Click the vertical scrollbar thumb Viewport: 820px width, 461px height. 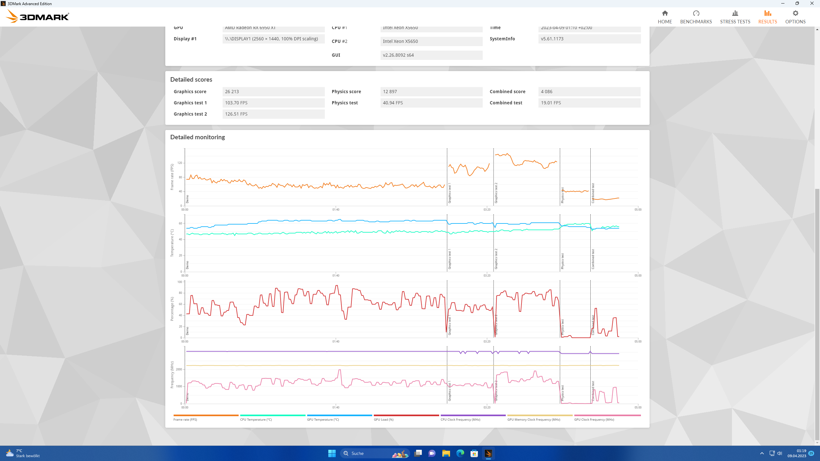tap(817, 314)
